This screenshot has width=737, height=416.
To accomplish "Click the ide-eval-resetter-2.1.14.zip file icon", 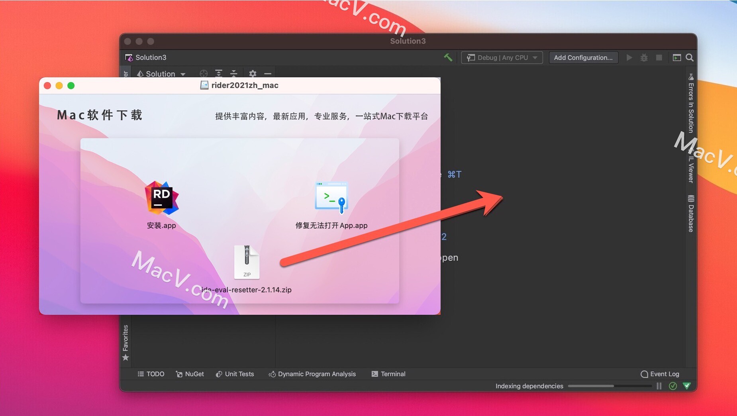I will [247, 262].
